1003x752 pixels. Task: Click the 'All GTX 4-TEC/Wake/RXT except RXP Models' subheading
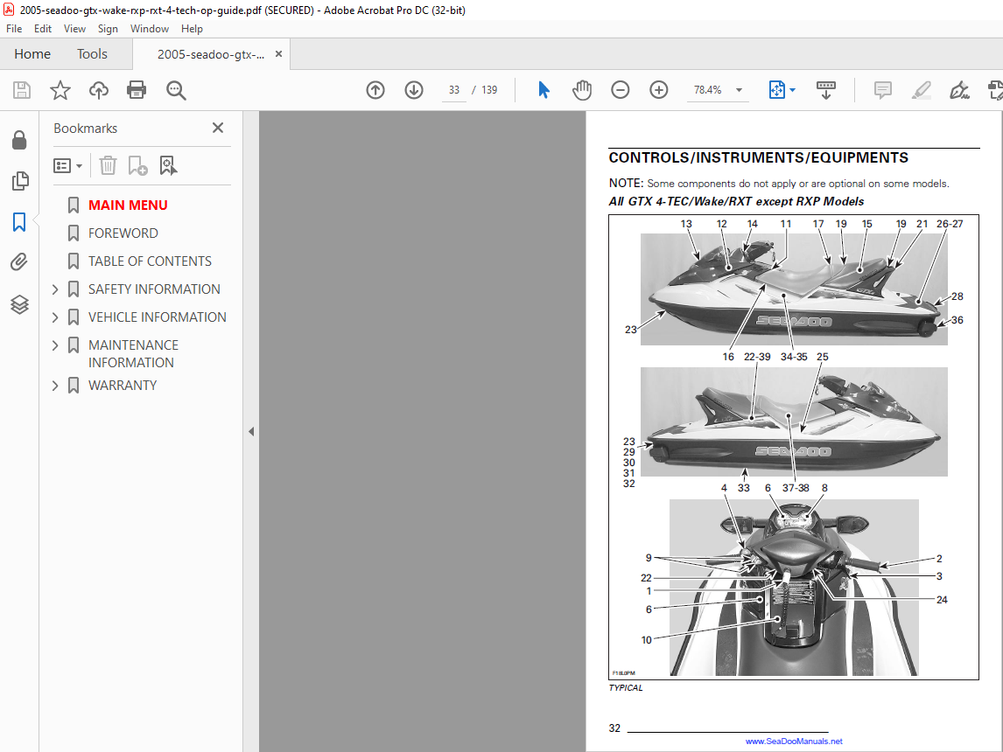[736, 201]
